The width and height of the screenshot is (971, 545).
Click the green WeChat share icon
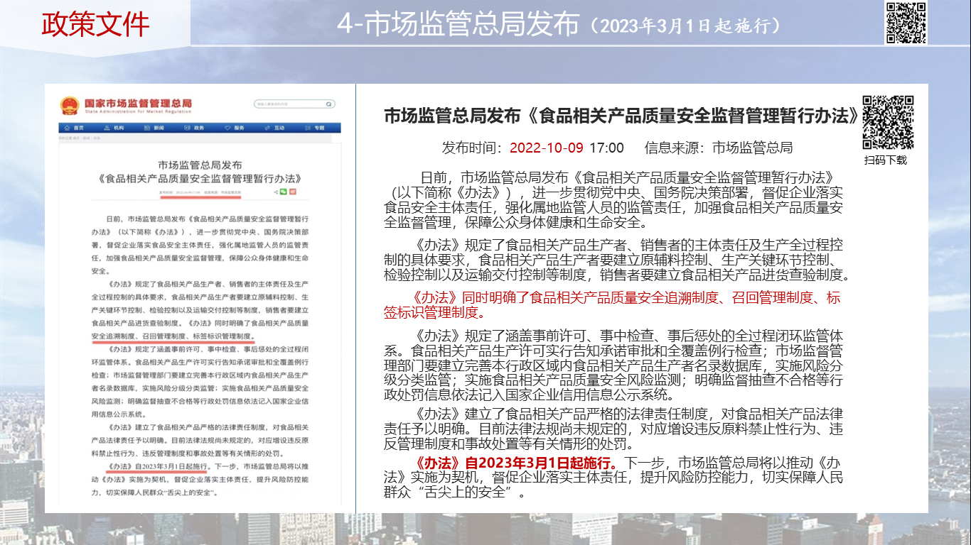pyautogui.click(x=284, y=192)
